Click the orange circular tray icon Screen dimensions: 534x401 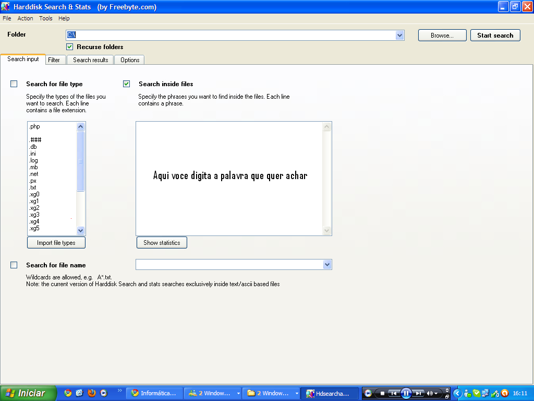coord(504,393)
